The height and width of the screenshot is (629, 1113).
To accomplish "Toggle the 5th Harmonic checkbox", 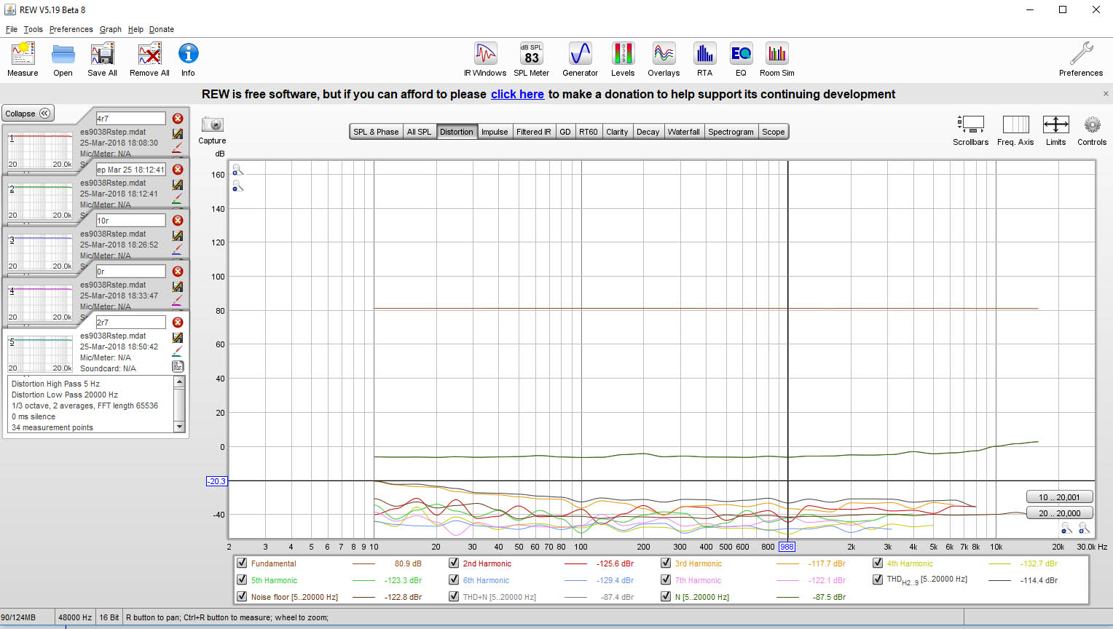I will pos(242,579).
